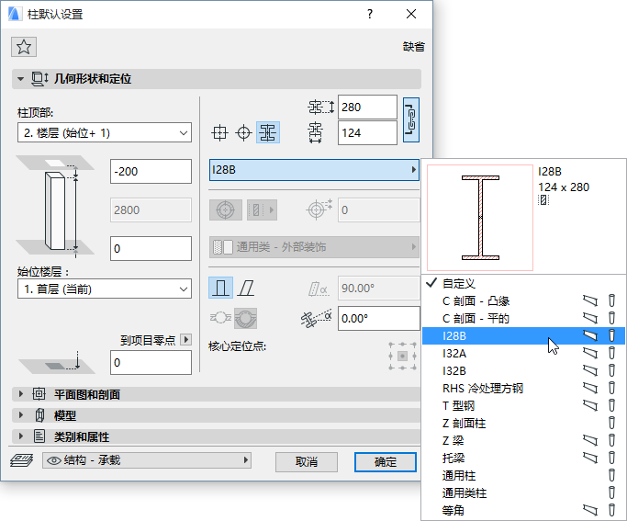Select complex profile column icon
Viewport: 627px width, 521px height.
[x=267, y=132]
